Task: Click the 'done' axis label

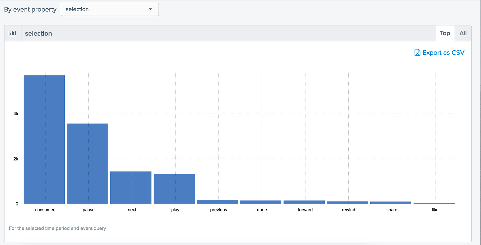Action: [x=262, y=210]
